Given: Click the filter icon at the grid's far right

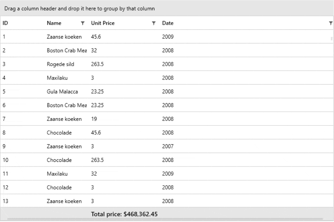Looking at the screenshot, I should pos(330,23).
